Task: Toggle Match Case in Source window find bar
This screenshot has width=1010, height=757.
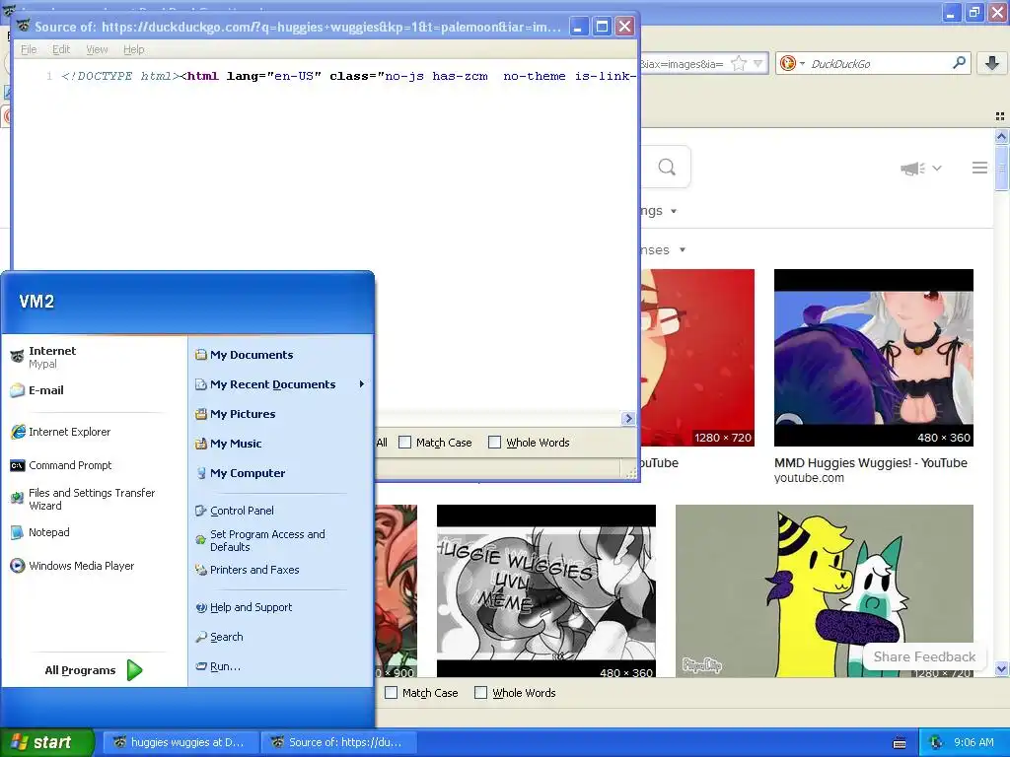Action: coord(435,443)
